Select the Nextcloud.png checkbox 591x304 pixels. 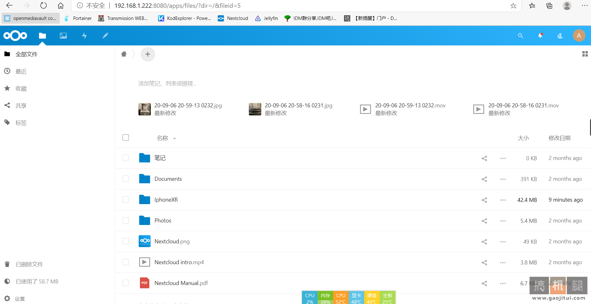coord(126,241)
